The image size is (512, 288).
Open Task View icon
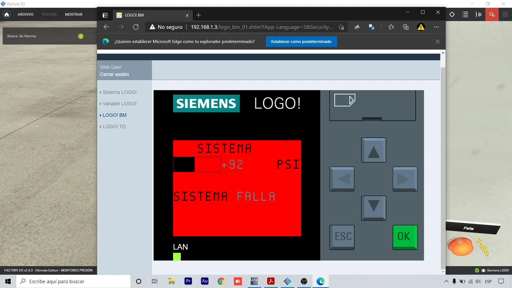pos(155,281)
